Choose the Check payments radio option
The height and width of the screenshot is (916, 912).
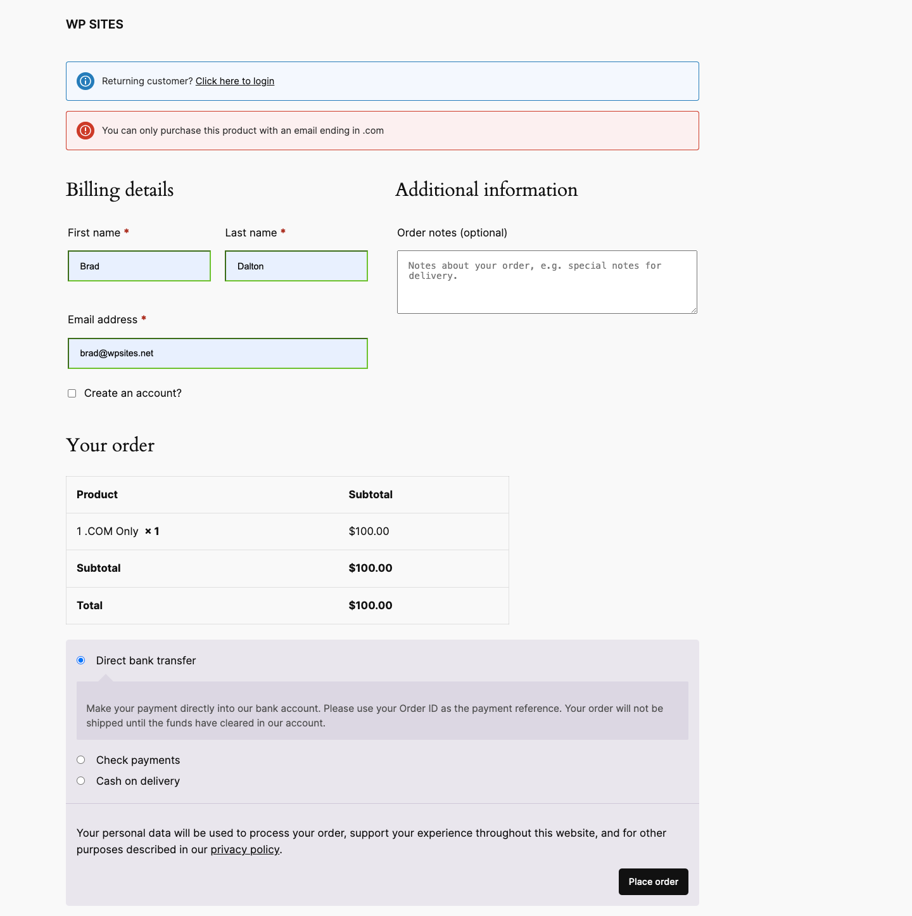[x=81, y=760]
